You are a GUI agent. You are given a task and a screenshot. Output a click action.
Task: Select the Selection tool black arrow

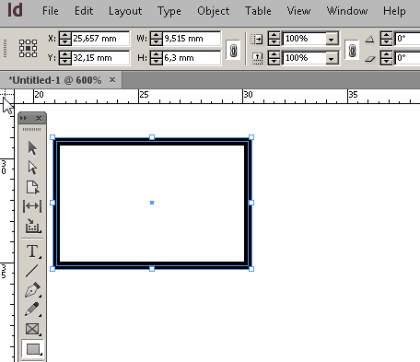(x=32, y=148)
